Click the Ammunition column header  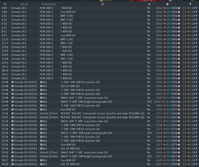point(49,4)
